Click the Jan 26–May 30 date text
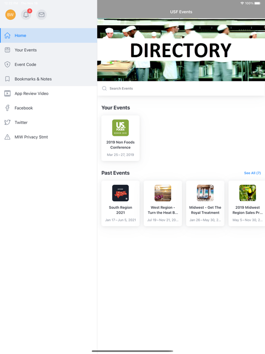 (x=205, y=220)
